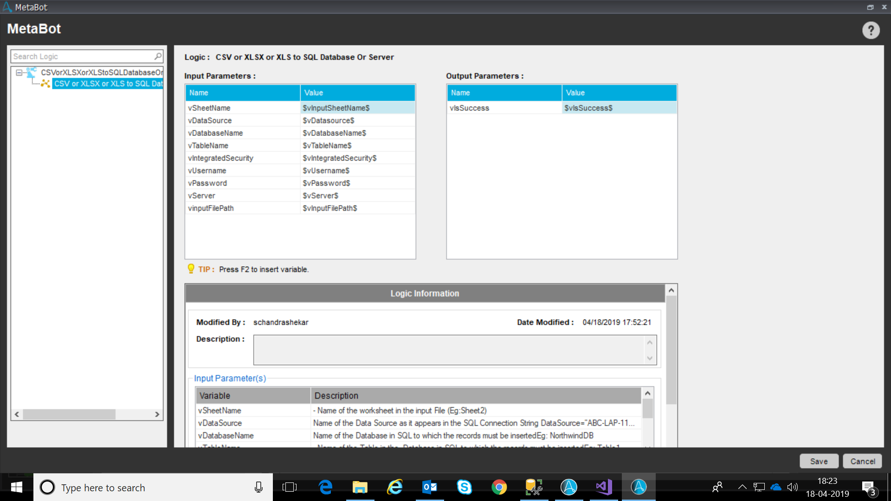The image size is (891, 501).
Task: Click the Save button
Action: [819, 461]
